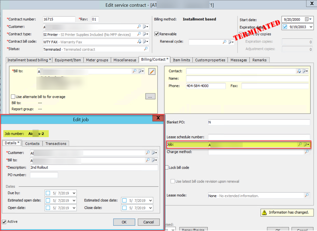317x231 pixels.
Task: Click the Information has changed warning icon
Action: 264,212
